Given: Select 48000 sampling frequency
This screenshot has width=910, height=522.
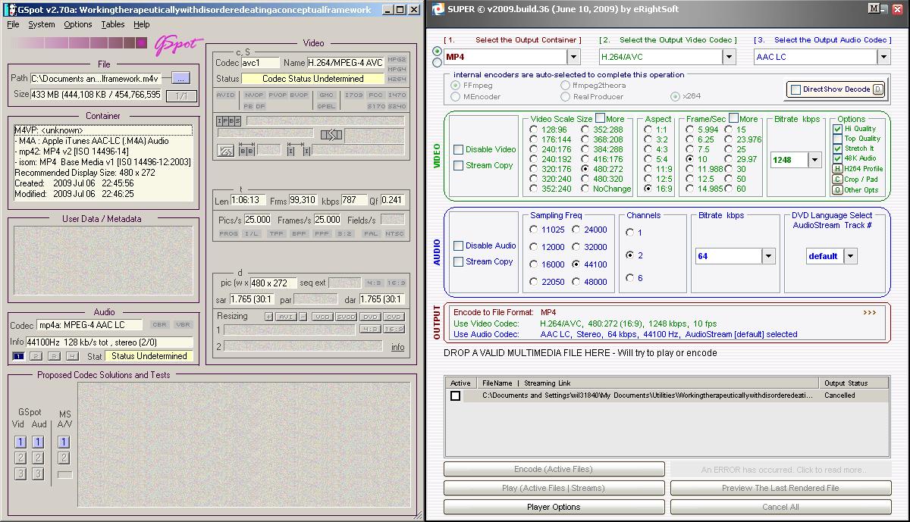Looking at the screenshot, I should (x=576, y=282).
